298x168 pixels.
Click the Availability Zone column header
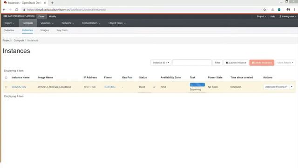pyautogui.click(x=170, y=77)
